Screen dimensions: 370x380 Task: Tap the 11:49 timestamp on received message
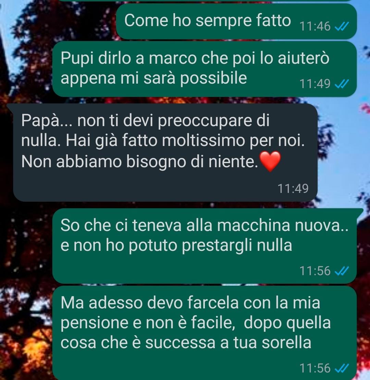tap(293, 188)
